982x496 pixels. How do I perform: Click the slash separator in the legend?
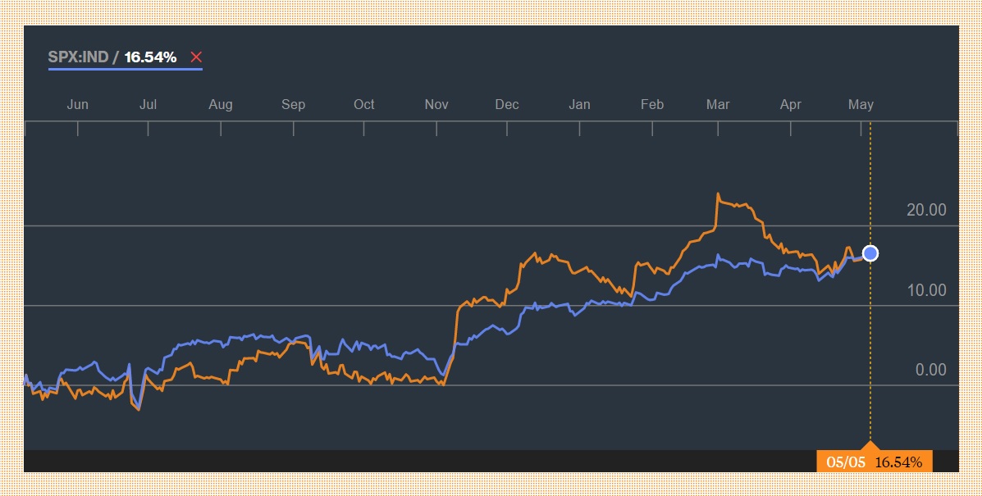pyautogui.click(x=116, y=57)
